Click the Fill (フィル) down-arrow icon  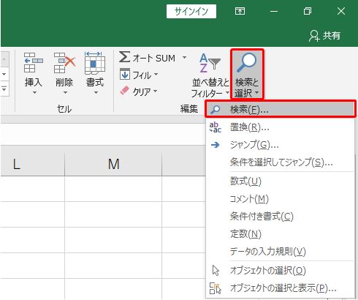click(125, 74)
